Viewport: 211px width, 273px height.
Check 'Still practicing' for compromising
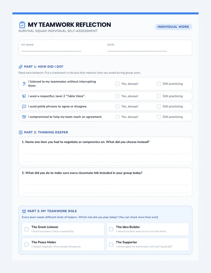(x=159, y=117)
